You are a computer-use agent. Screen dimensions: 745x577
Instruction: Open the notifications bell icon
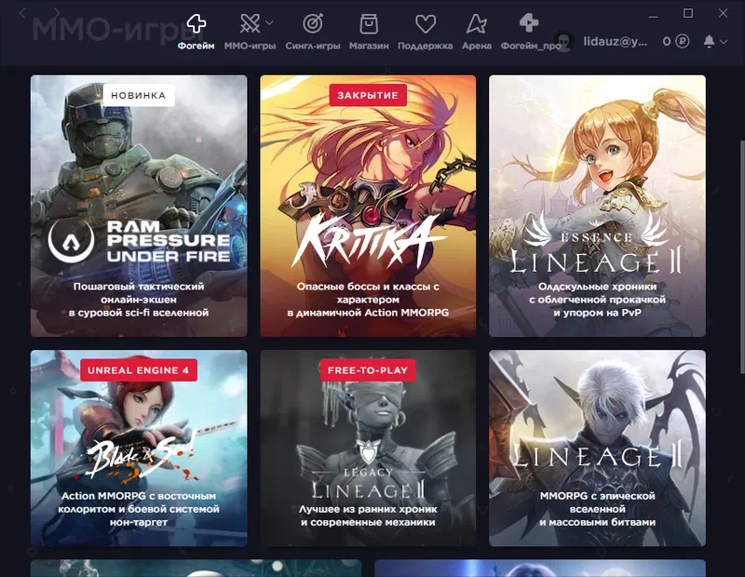pyautogui.click(x=709, y=41)
